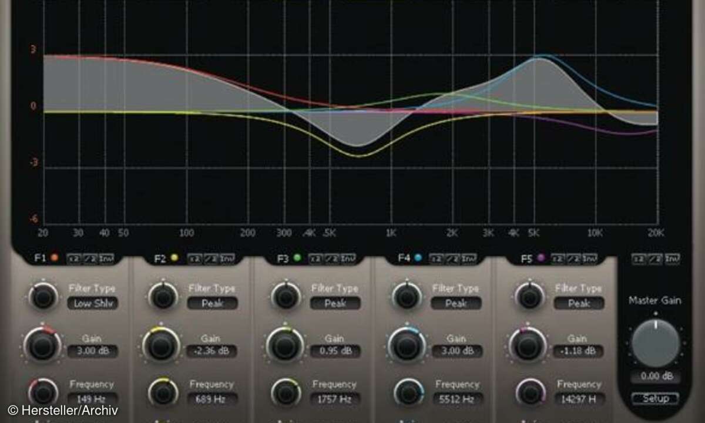Viewport: 705px width, 423px height.
Task: Click the F2 Filter Type knob
Action: (x=164, y=296)
